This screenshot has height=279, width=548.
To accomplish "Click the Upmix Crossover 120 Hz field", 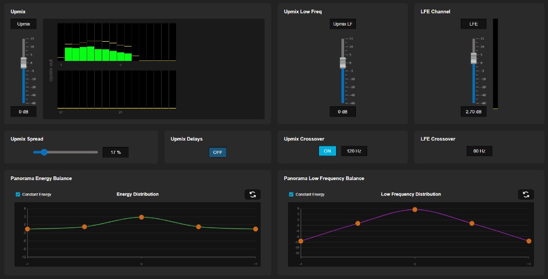I will coord(354,151).
